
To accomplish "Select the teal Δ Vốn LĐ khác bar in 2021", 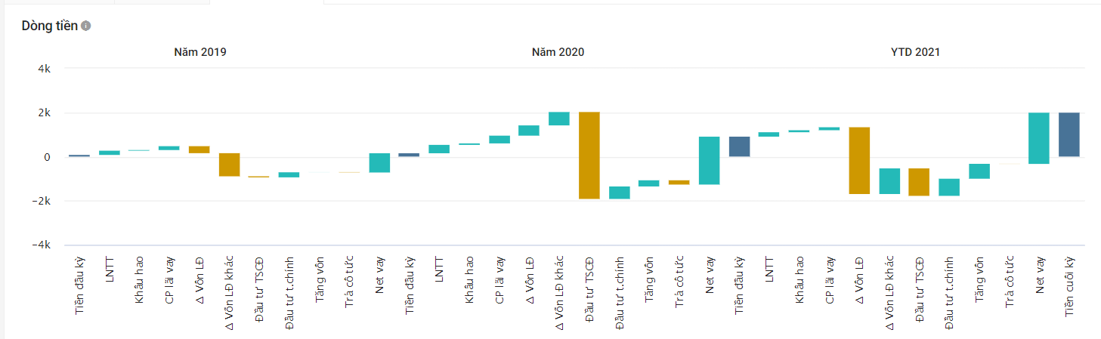I will tap(889, 181).
